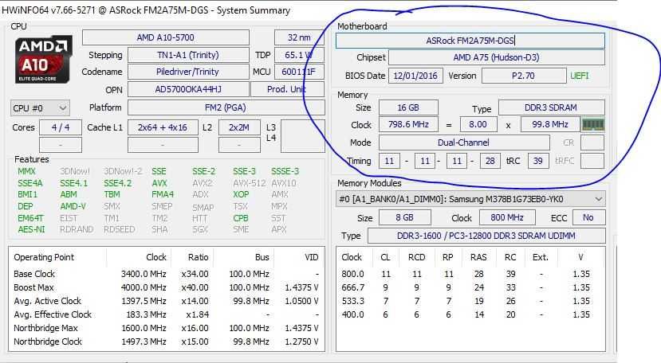Screen dimensions: 661x363
Task: Click the TDP value 65.1 W
Action: point(299,55)
